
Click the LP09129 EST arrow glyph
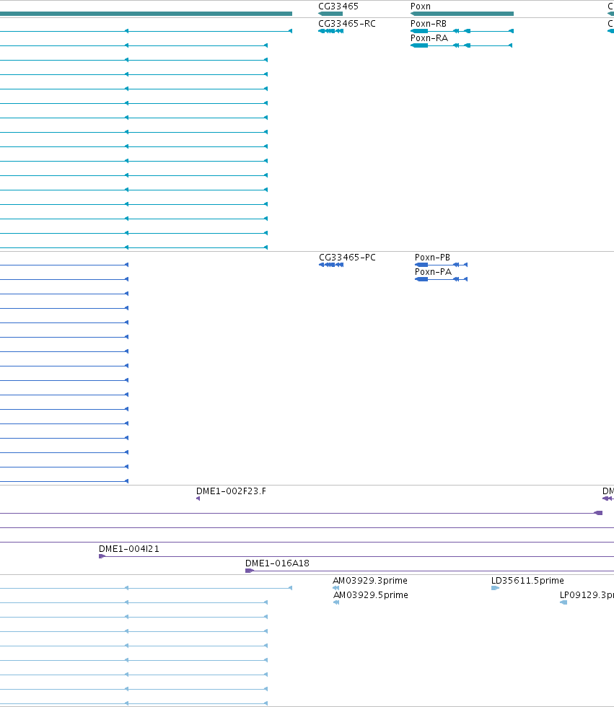point(563,602)
